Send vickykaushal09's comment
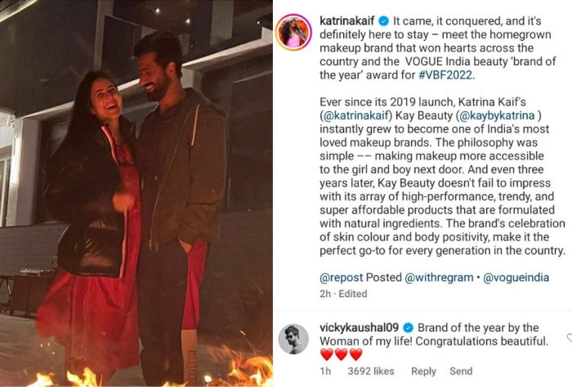Image resolution: width=572 pixels, height=387 pixels. click(x=461, y=371)
